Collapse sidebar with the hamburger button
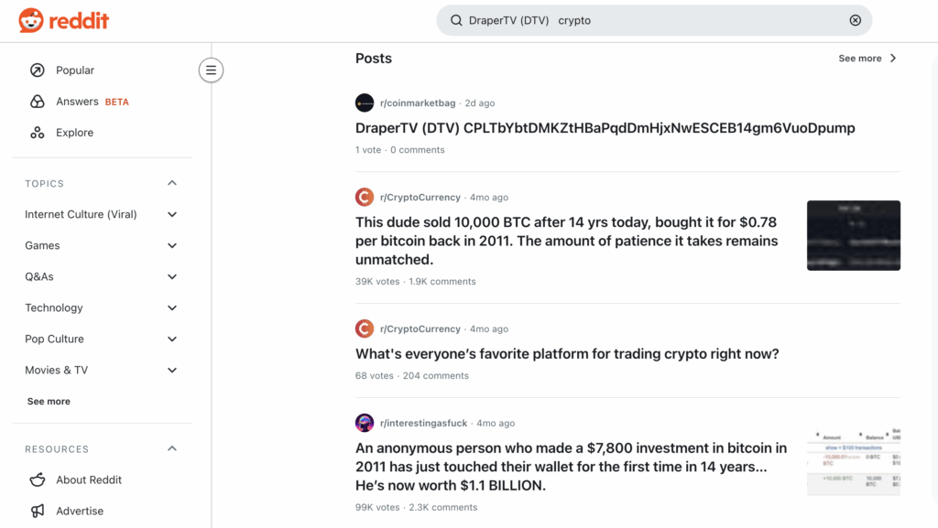The image size is (938, 528). (211, 70)
